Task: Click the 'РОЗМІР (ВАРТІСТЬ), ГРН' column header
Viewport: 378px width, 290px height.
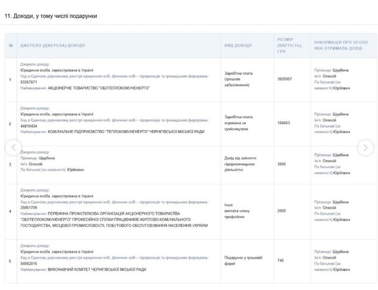Action: pos(289,45)
